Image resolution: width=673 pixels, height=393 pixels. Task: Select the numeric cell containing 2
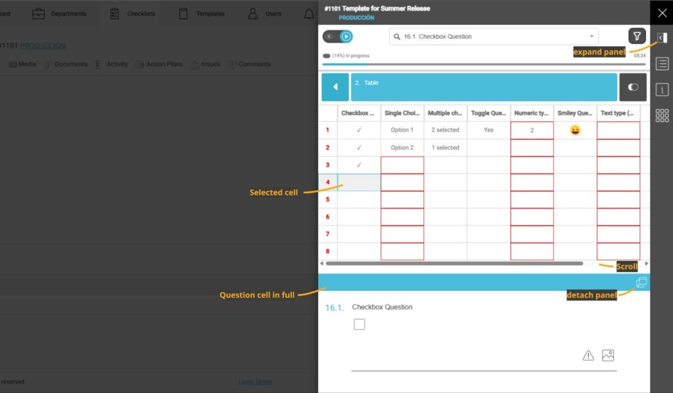click(x=532, y=130)
